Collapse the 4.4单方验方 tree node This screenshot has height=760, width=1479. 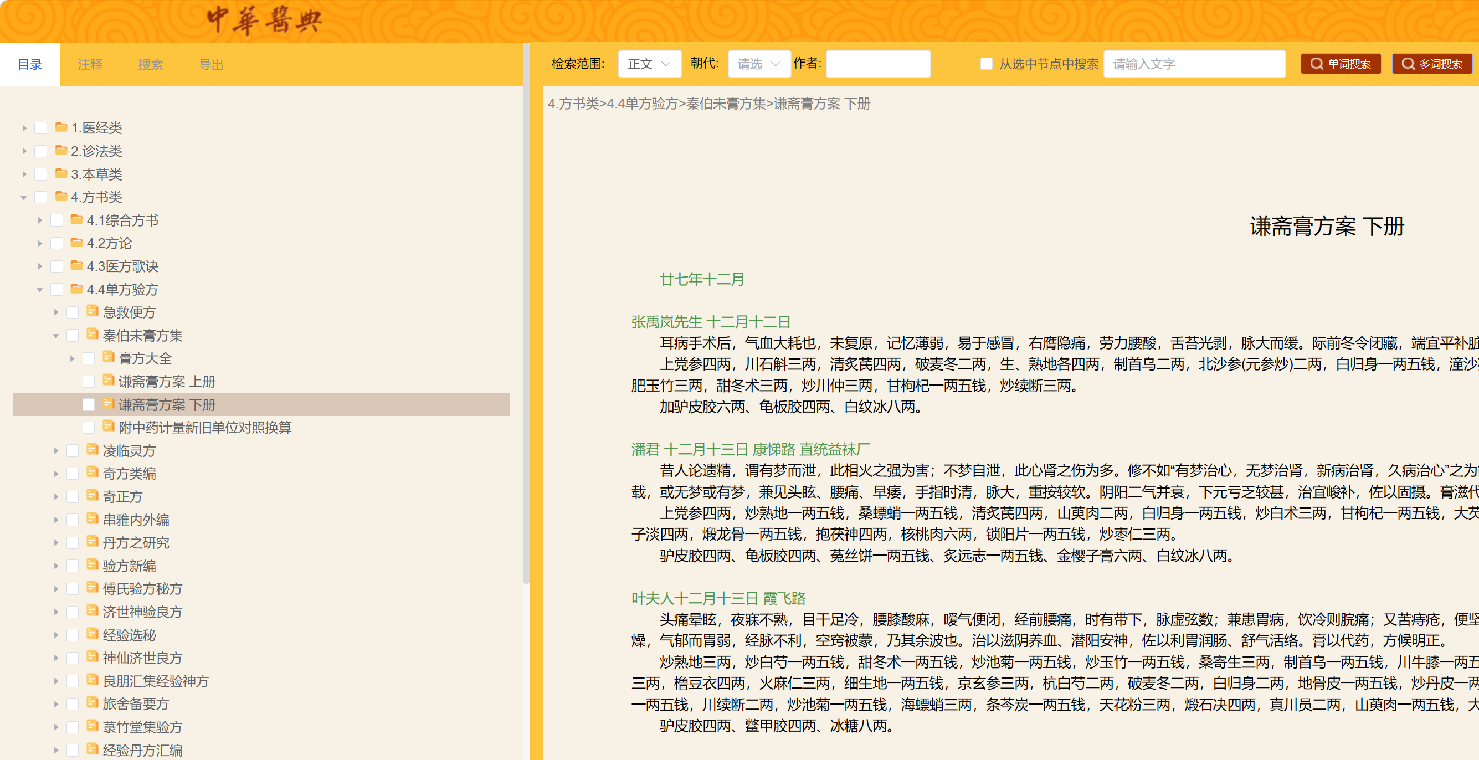40,289
